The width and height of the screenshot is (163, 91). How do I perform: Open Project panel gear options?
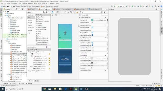(x=23, y=9)
